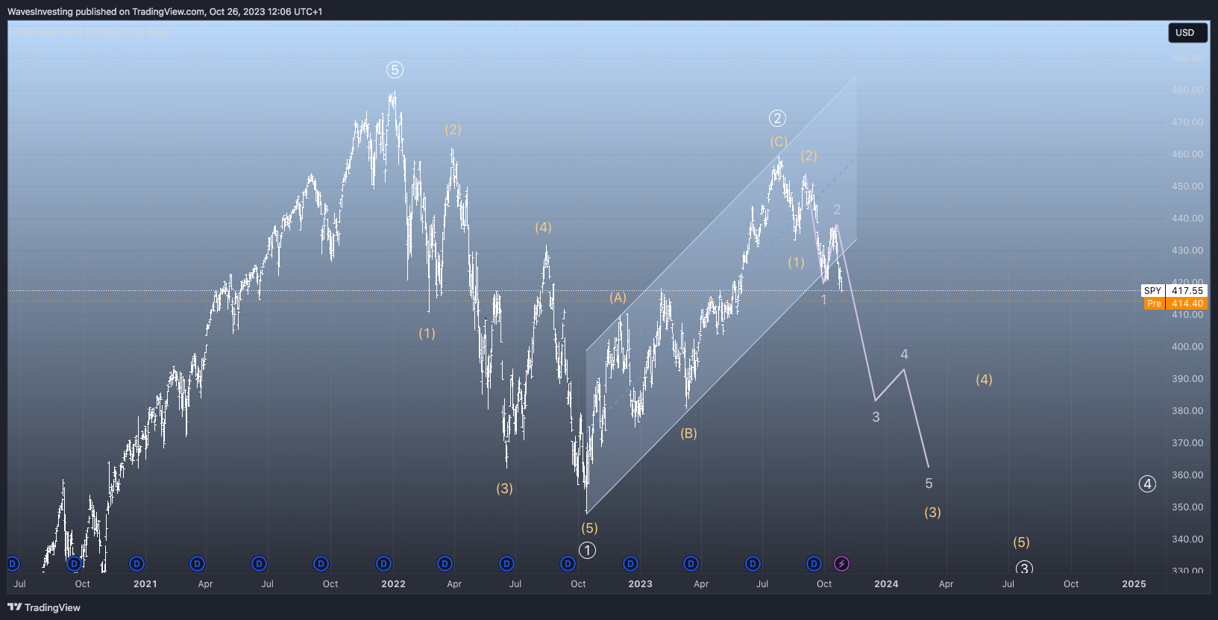Select circled wave 5 label at the top

click(x=395, y=70)
